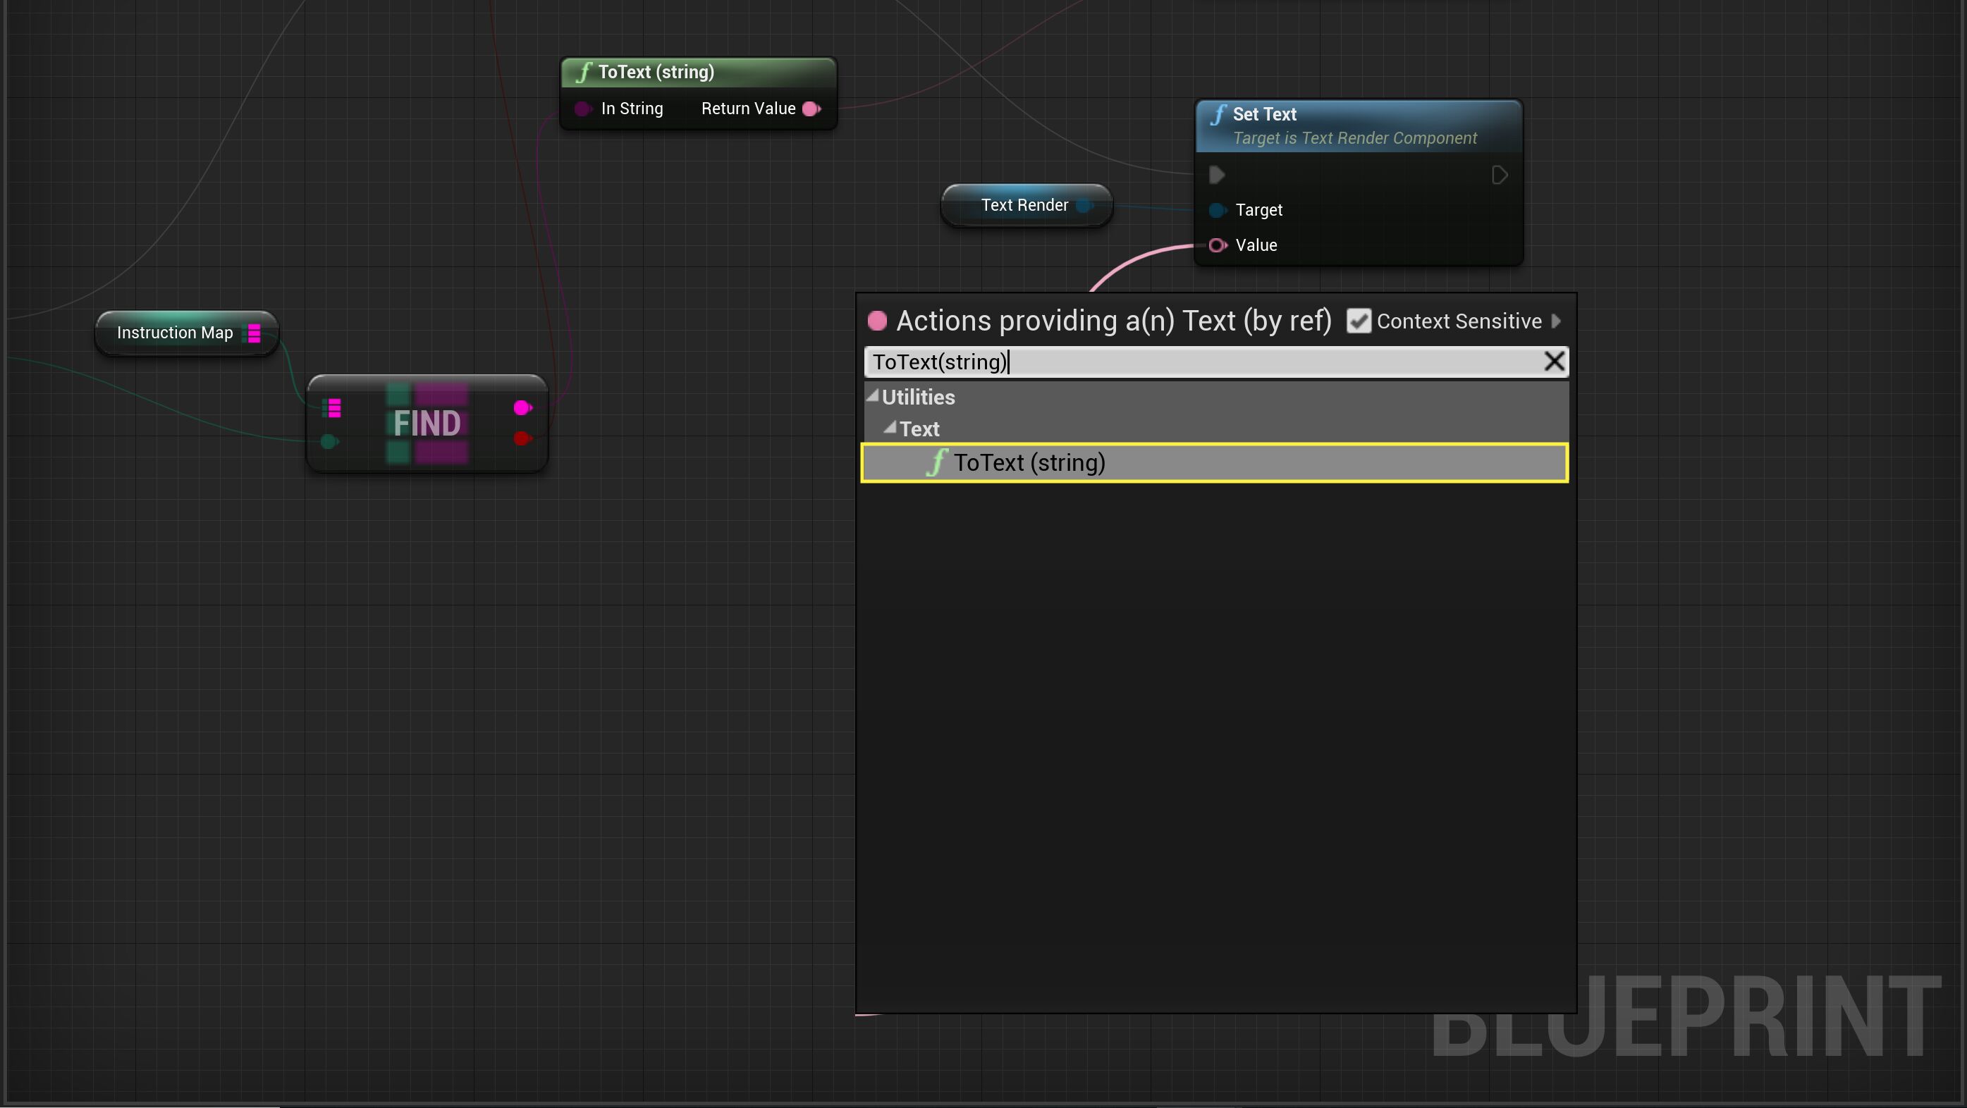
Task: Click Return Value pin on ToText node
Action: click(x=811, y=109)
